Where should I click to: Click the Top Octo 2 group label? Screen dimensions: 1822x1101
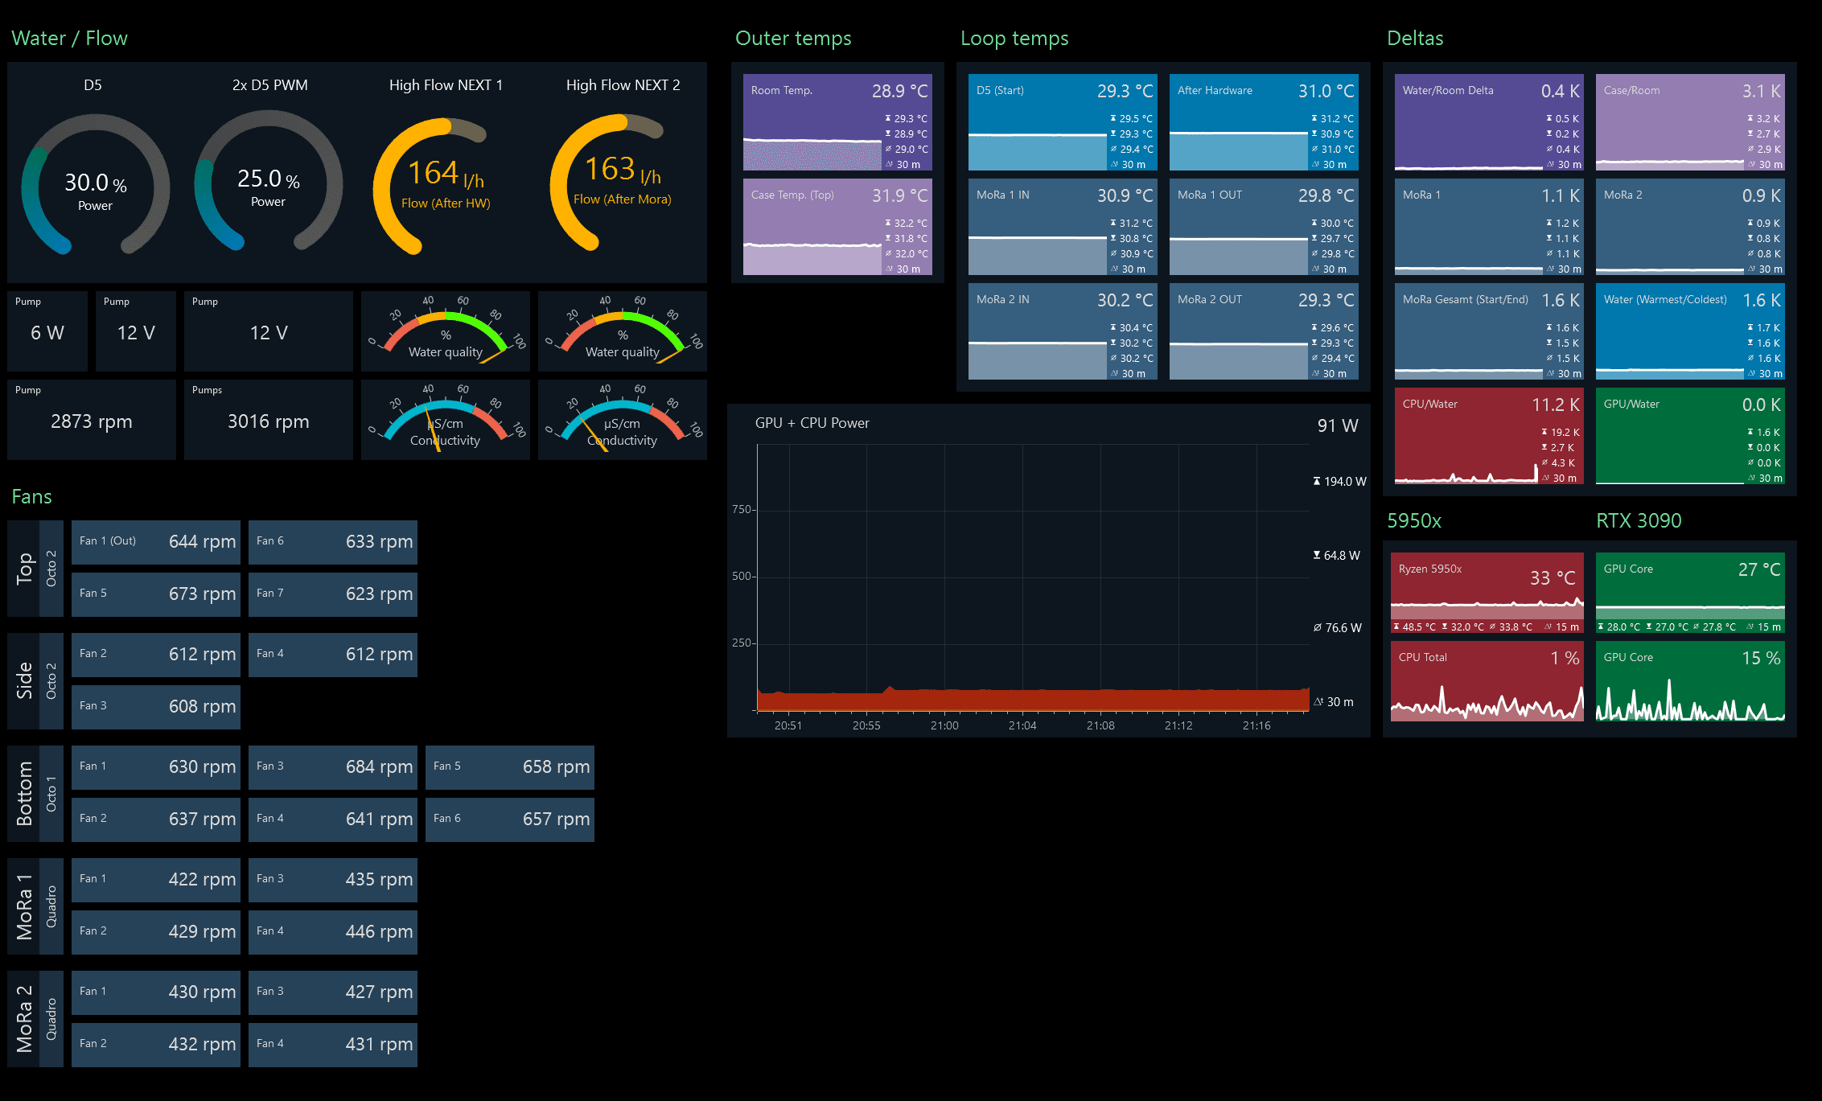point(35,569)
